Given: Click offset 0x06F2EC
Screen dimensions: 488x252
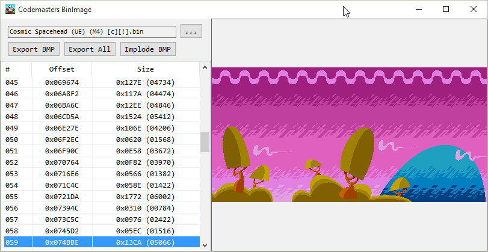Looking at the screenshot, I should click(61, 140).
